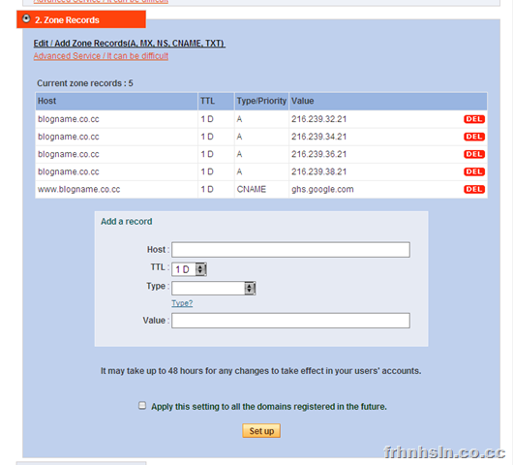513x465 pixels.
Task: Click the Set up button
Action: tap(261, 431)
